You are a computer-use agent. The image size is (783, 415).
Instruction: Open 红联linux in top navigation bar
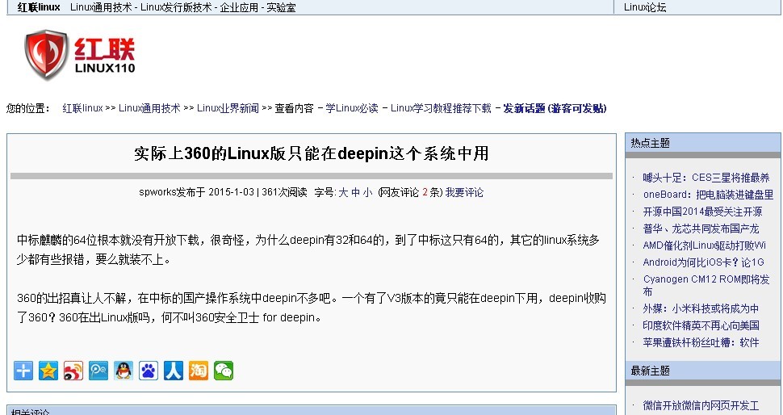(x=39, y=7)
